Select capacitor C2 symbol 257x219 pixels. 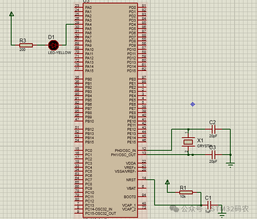click(213, 129)
